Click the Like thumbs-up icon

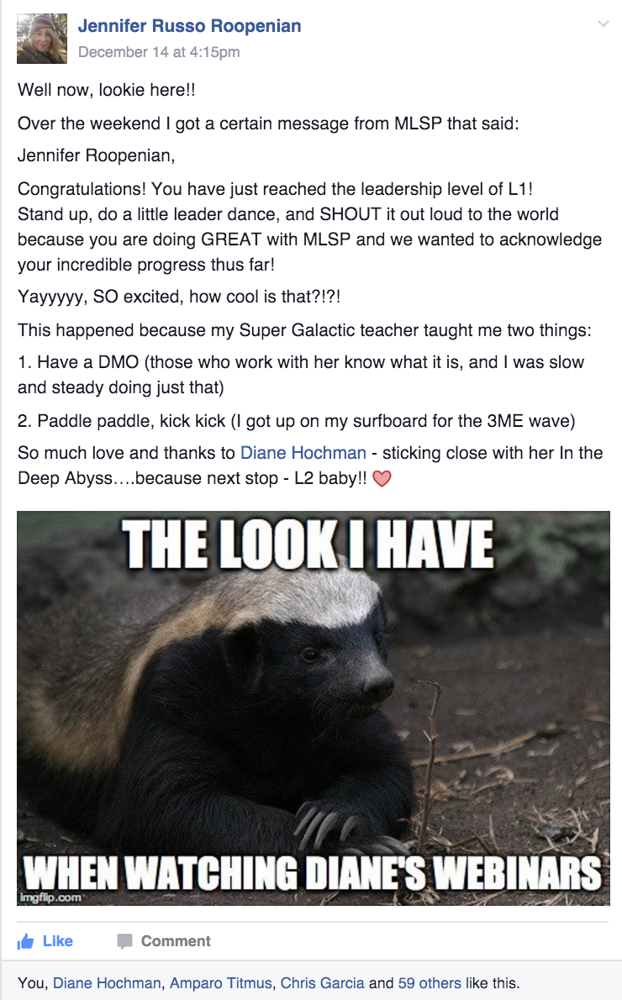click(x=25, y=941)
